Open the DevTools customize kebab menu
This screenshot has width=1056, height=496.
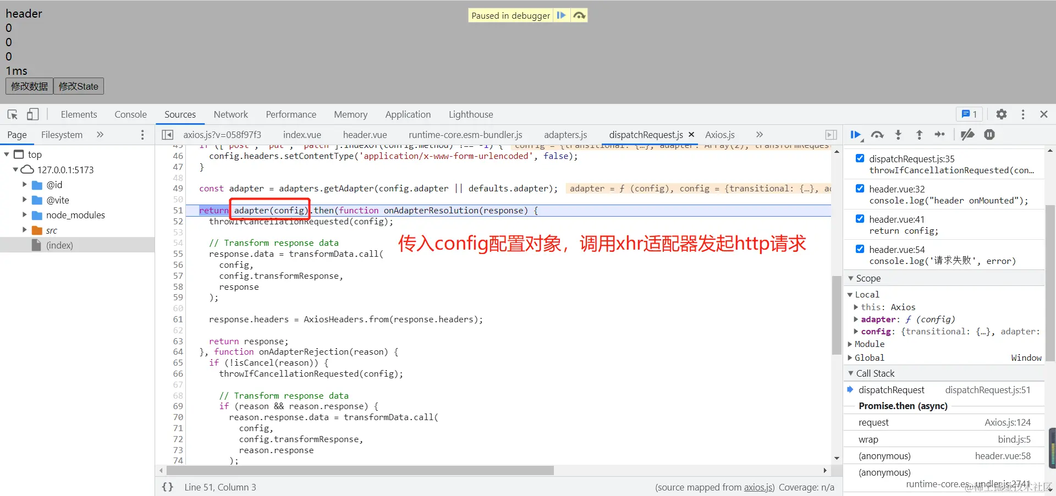point(1023,114)
